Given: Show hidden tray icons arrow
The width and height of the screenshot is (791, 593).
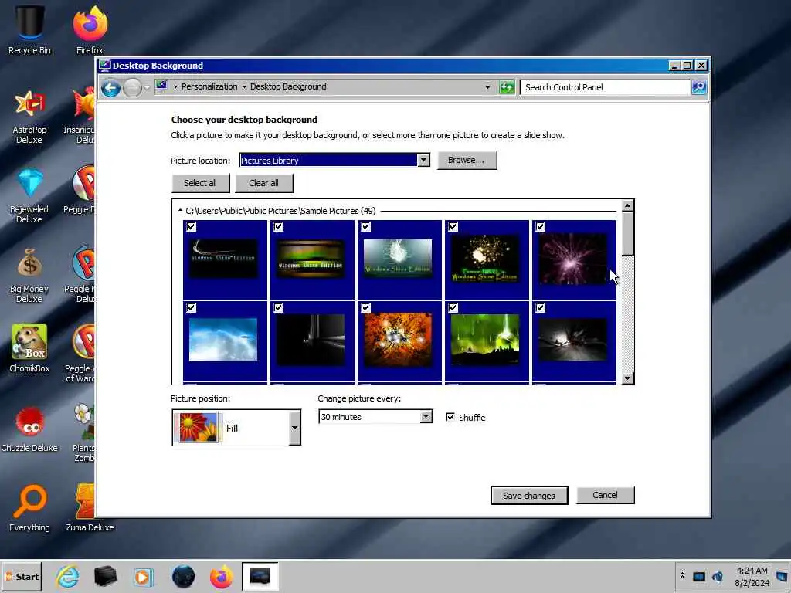Looking at the screenshot, I should click(x=682, y=576).
